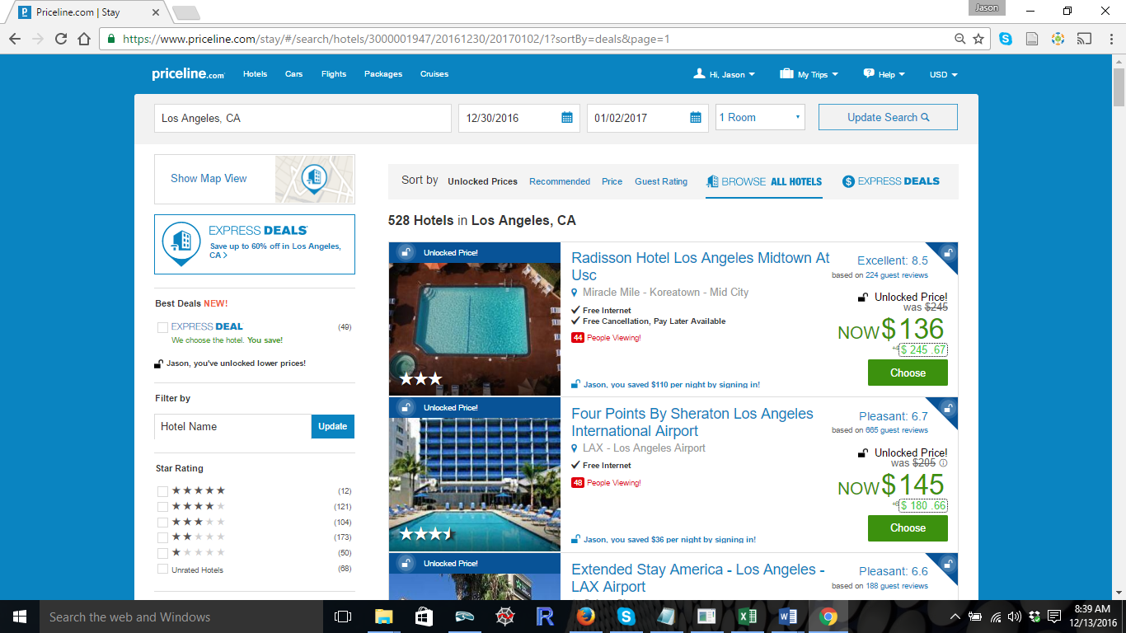This screenshot has height=633, width=1126.
Task: Click the Task View taskbar icon
Action: pos(343,617)
